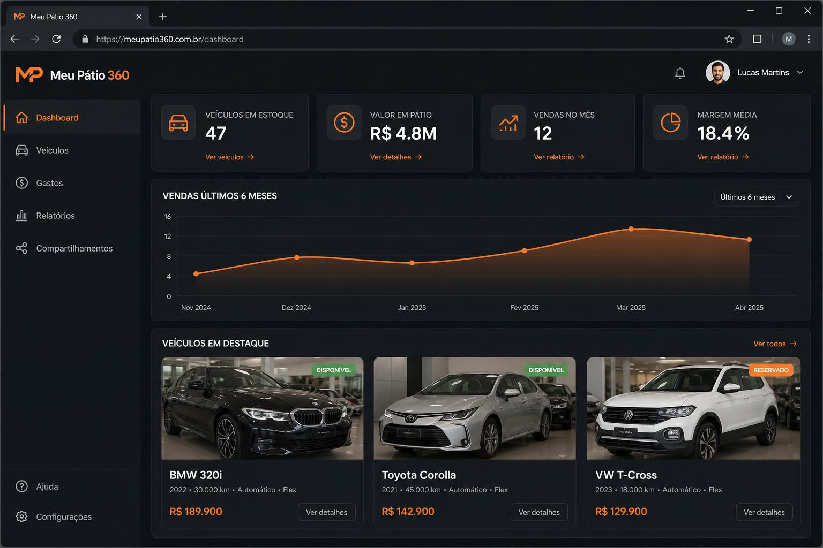Screen dimensions: 823x548
Task: Follow Ver relatório link under Vendas no Mês
Action: pyautogui.click(x=559, y=157)
